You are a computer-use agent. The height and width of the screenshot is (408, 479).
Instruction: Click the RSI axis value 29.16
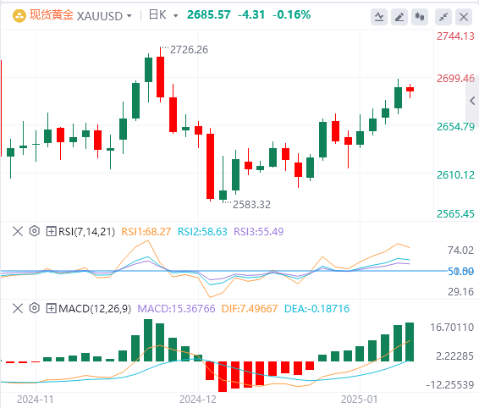pyautogui.click(x=460, y=292)
